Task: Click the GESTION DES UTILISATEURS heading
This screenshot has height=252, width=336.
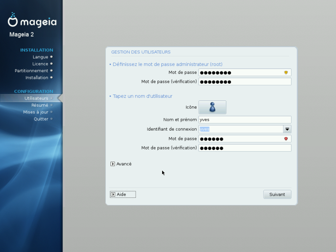Action: (141, 52)
